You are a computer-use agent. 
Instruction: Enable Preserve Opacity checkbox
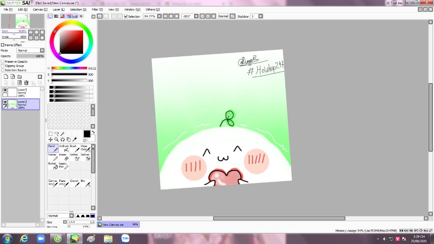pos(3,61)
